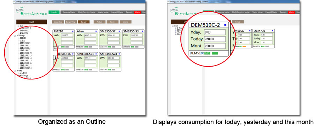The width and height of the screenshot is (314, 129).
Task: Click blue square on SMB350-S24 card
Action: [x=119, y=54]
